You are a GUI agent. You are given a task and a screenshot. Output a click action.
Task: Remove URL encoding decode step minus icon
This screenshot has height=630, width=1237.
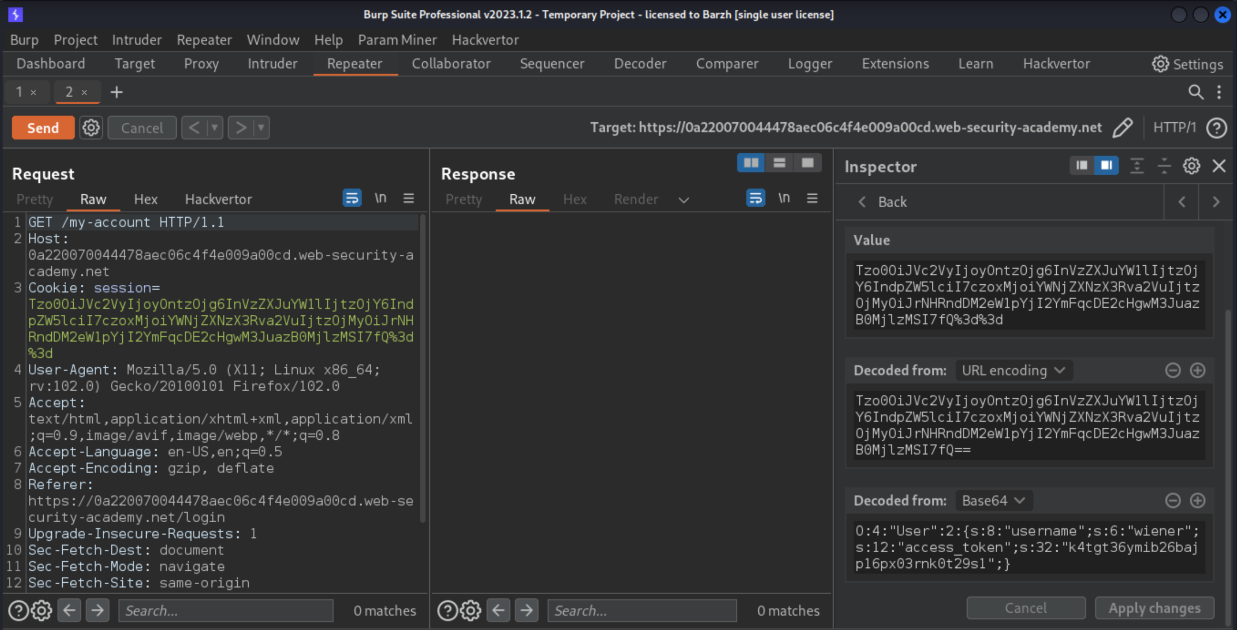point(1172,370)
